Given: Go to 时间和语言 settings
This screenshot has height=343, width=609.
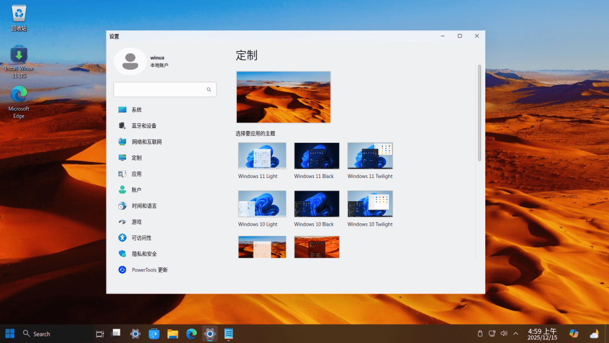Looking at the screenshot, I should pos(165,205).
